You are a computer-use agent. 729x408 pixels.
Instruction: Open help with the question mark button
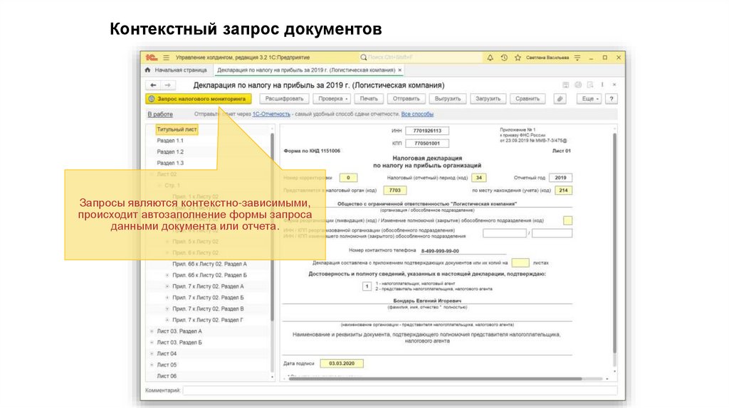point(612,99)
